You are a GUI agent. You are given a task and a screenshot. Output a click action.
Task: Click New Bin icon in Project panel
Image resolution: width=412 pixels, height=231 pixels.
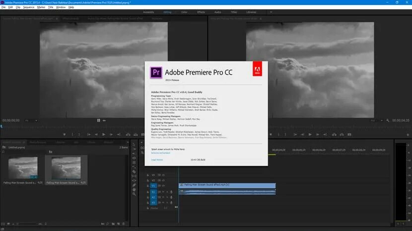coord(113,224)
